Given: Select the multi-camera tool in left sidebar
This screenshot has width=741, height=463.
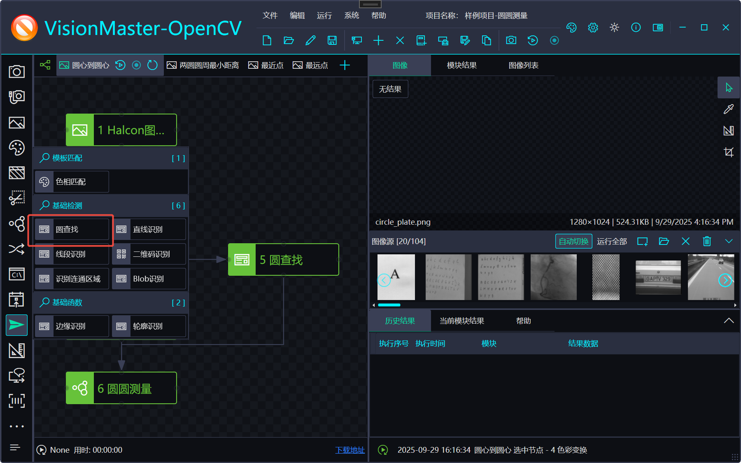Looking at the screenshot, I should [x=16, y=97].
